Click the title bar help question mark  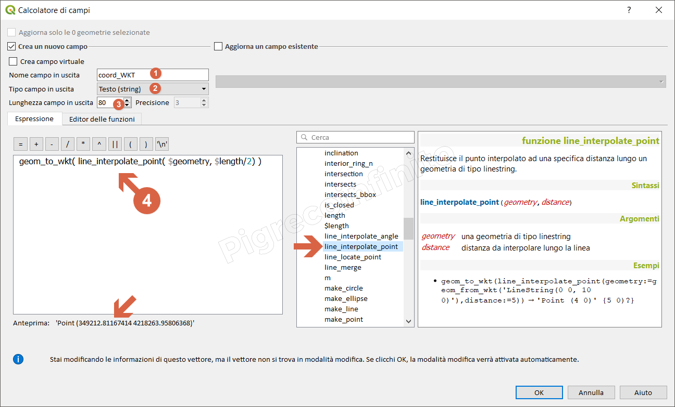point(629,10)
